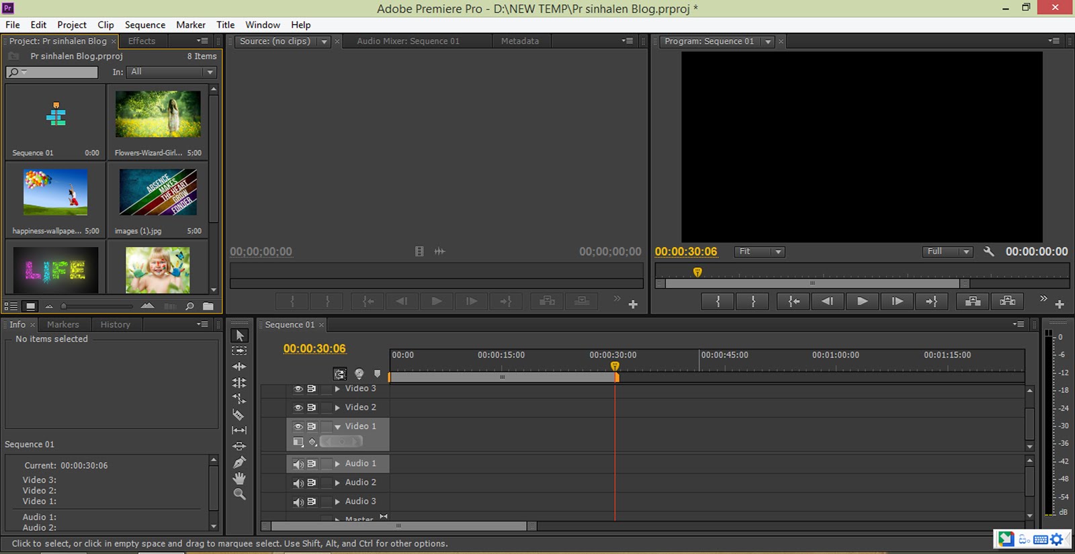Image resolution: width=1075 pixels, height=554 pixels.
Task: Open the Full playback resolution dropdown
Action: 947,251
